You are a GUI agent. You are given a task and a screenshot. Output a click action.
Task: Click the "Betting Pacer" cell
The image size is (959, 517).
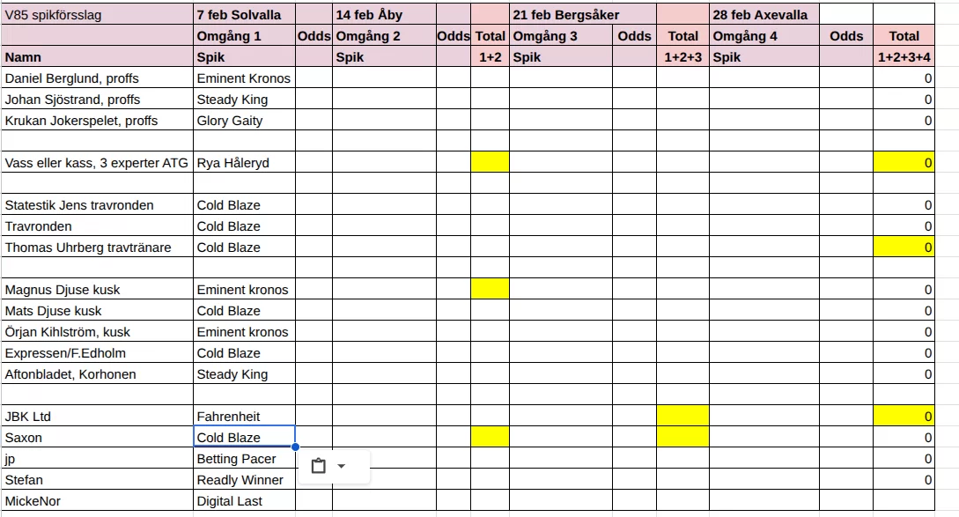pyautogui.click(x=245, y=459)
